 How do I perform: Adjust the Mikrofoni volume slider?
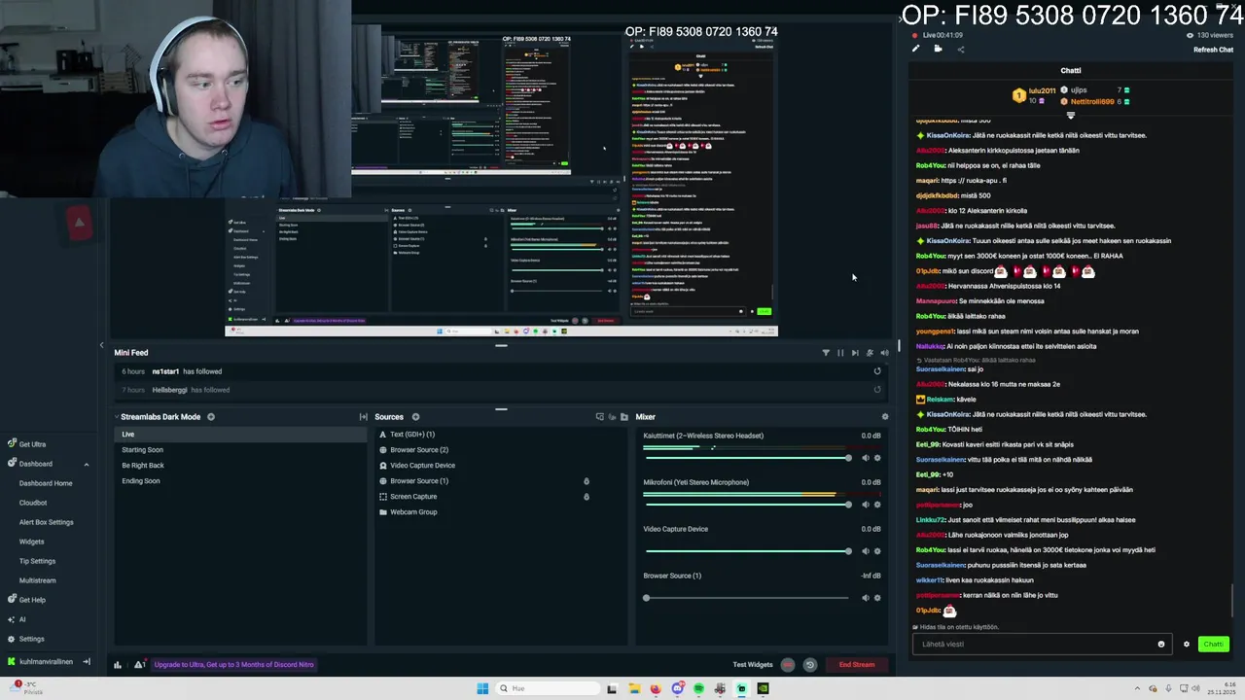point(747,505)
